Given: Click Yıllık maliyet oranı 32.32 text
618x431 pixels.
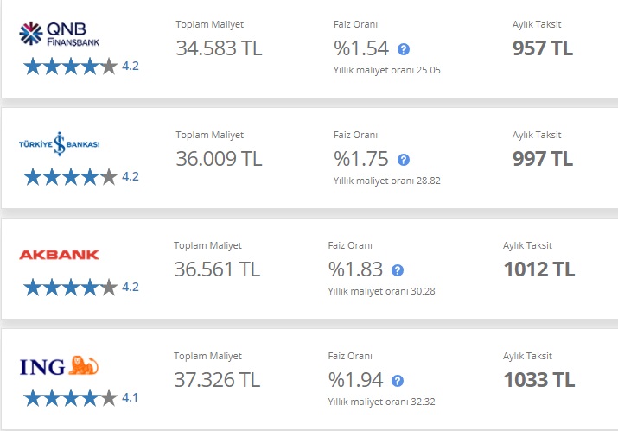Looking at the screenshot, I should tap(381, 402).
